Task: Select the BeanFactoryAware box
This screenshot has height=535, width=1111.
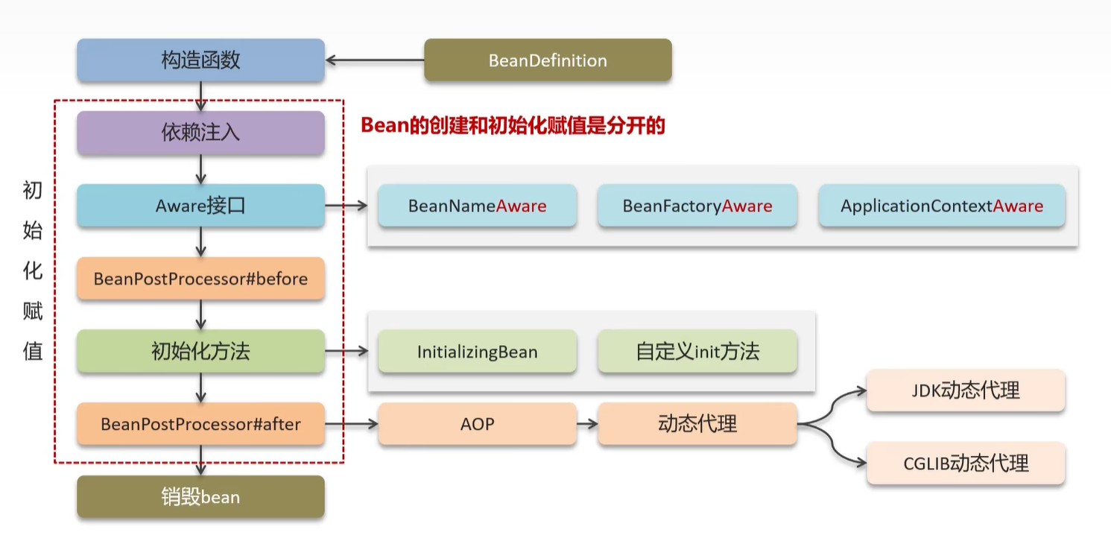Action: click(x=697, y=206)
